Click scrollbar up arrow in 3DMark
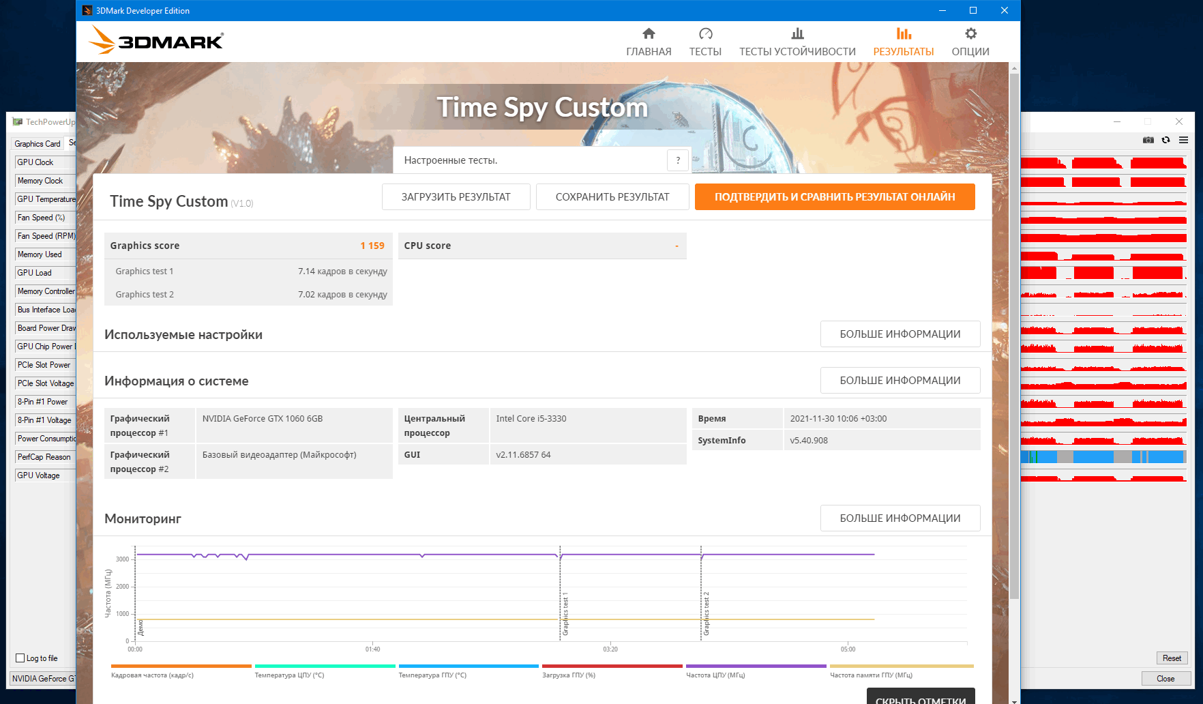 [x=1014, y=68]
